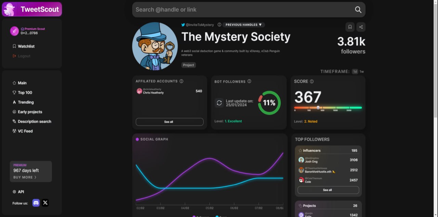
Task: Click the Score info icon
Action: pos(312,81)
